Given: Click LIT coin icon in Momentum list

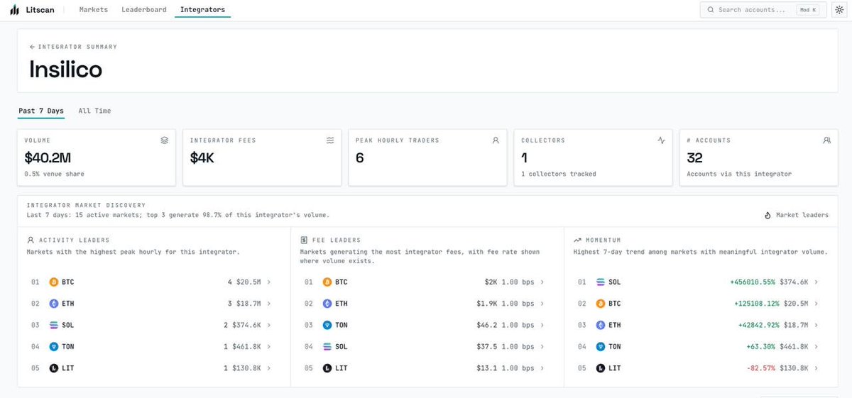Looking at the screenshot, I should pyautogui.click(x=601, y=368).
